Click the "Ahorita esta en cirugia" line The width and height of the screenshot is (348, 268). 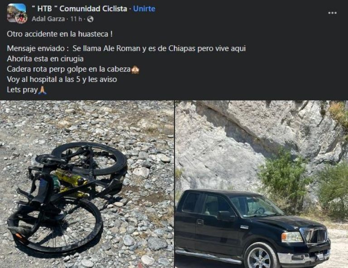45,59
